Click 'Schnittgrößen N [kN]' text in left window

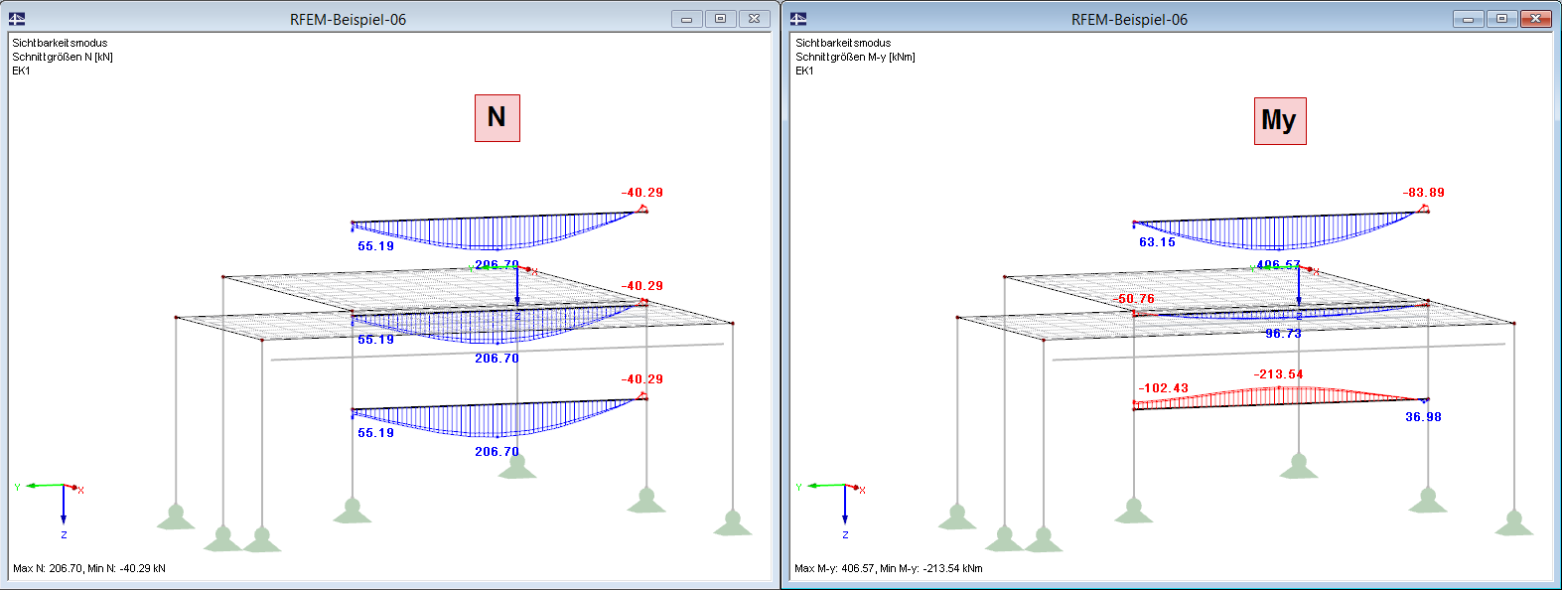point(63,57)
